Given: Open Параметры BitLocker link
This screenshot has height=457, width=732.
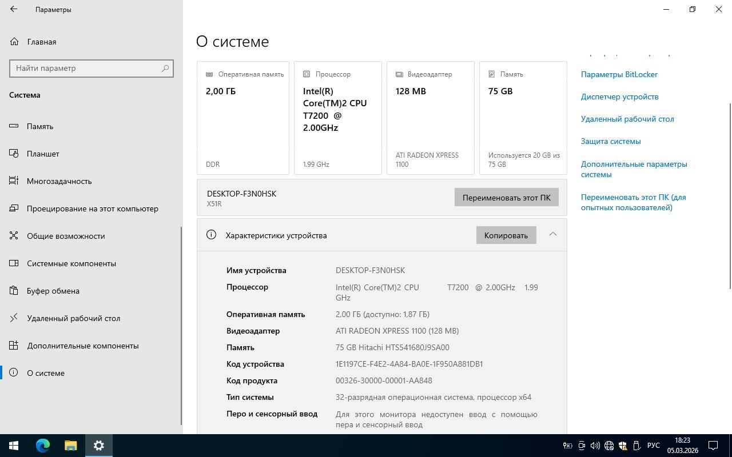Looking at the screenshot, I should [619, 74].
